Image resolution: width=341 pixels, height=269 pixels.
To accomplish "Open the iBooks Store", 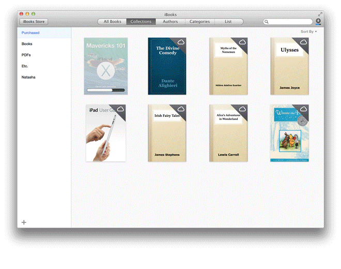I will point(34,22).
